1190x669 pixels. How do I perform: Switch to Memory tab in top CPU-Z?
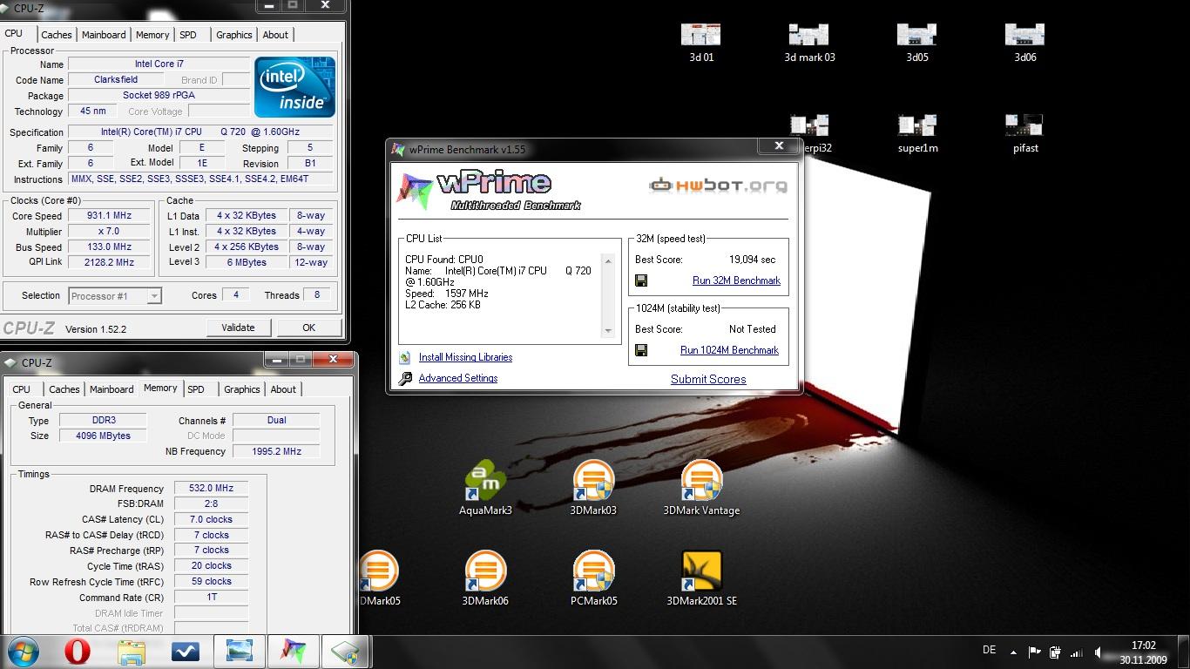click(152, 35)
